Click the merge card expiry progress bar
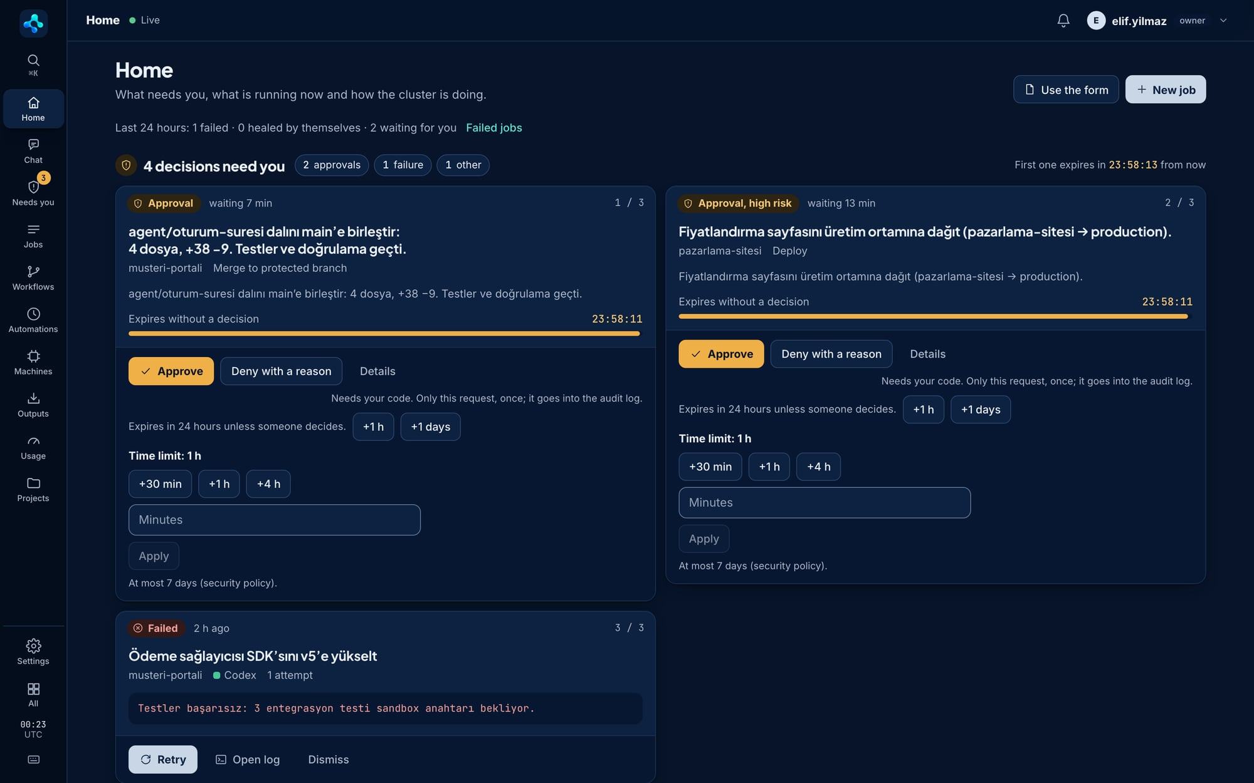 pyautogui.click(x=384, y=334)
